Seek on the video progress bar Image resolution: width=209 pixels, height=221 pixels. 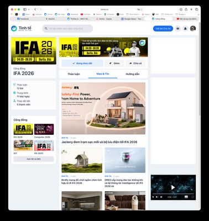tap(173, 194)
